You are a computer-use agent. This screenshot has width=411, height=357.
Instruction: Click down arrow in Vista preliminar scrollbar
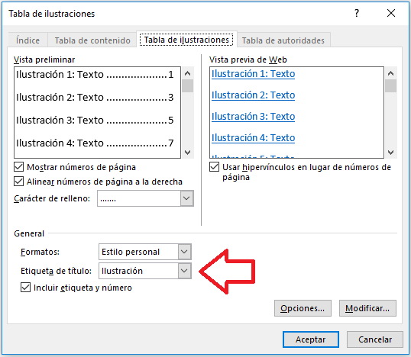coord(187,152)
